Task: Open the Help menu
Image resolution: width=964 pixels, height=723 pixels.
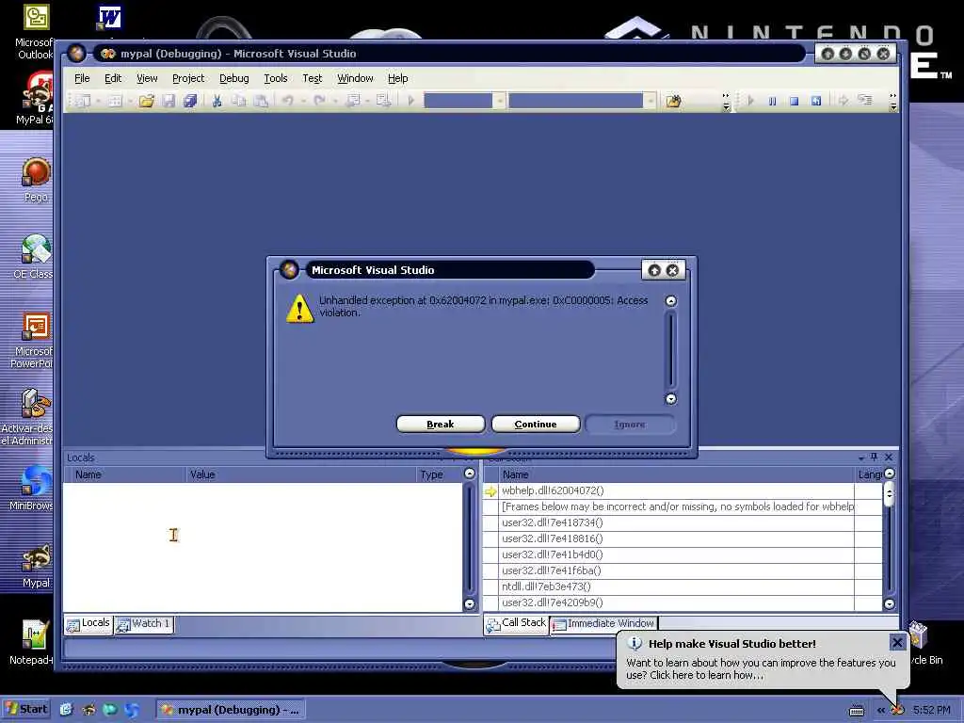Action: 398,78
